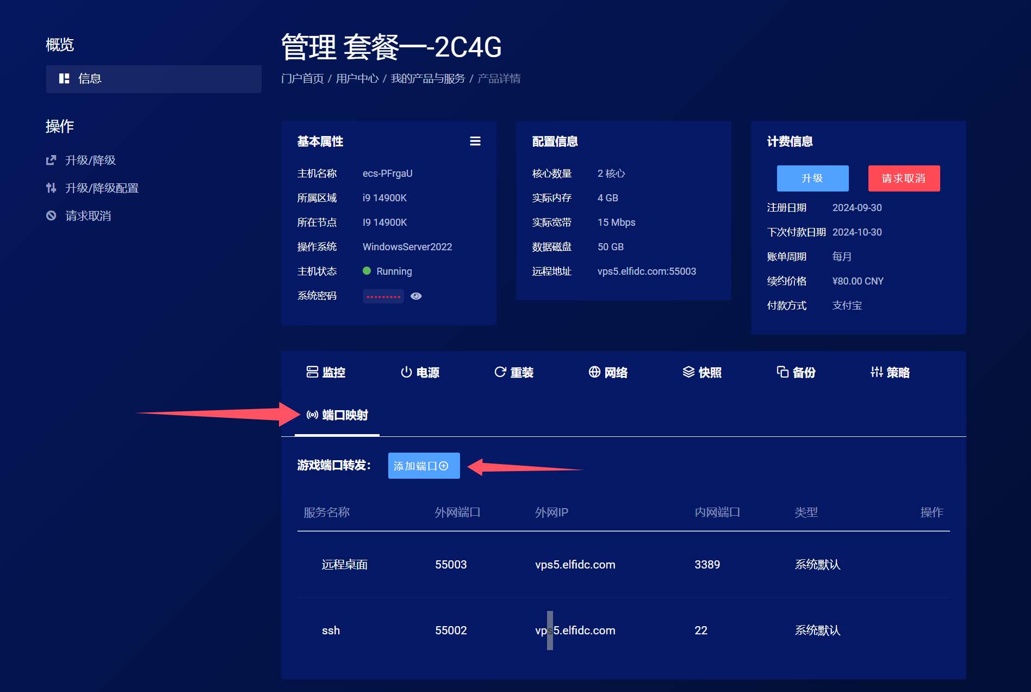Click the 备份 copy icon
The height and width of the screenshot is (692, 1031).
pos(782,372)
